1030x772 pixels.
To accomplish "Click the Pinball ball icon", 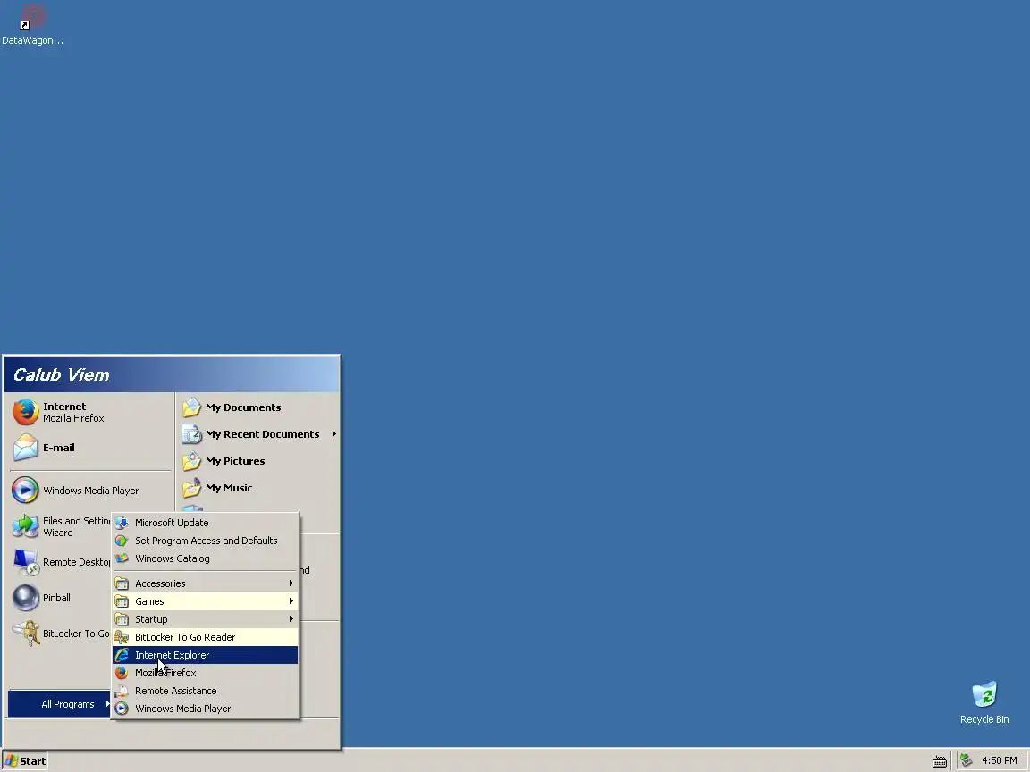I will click(26, 598).
